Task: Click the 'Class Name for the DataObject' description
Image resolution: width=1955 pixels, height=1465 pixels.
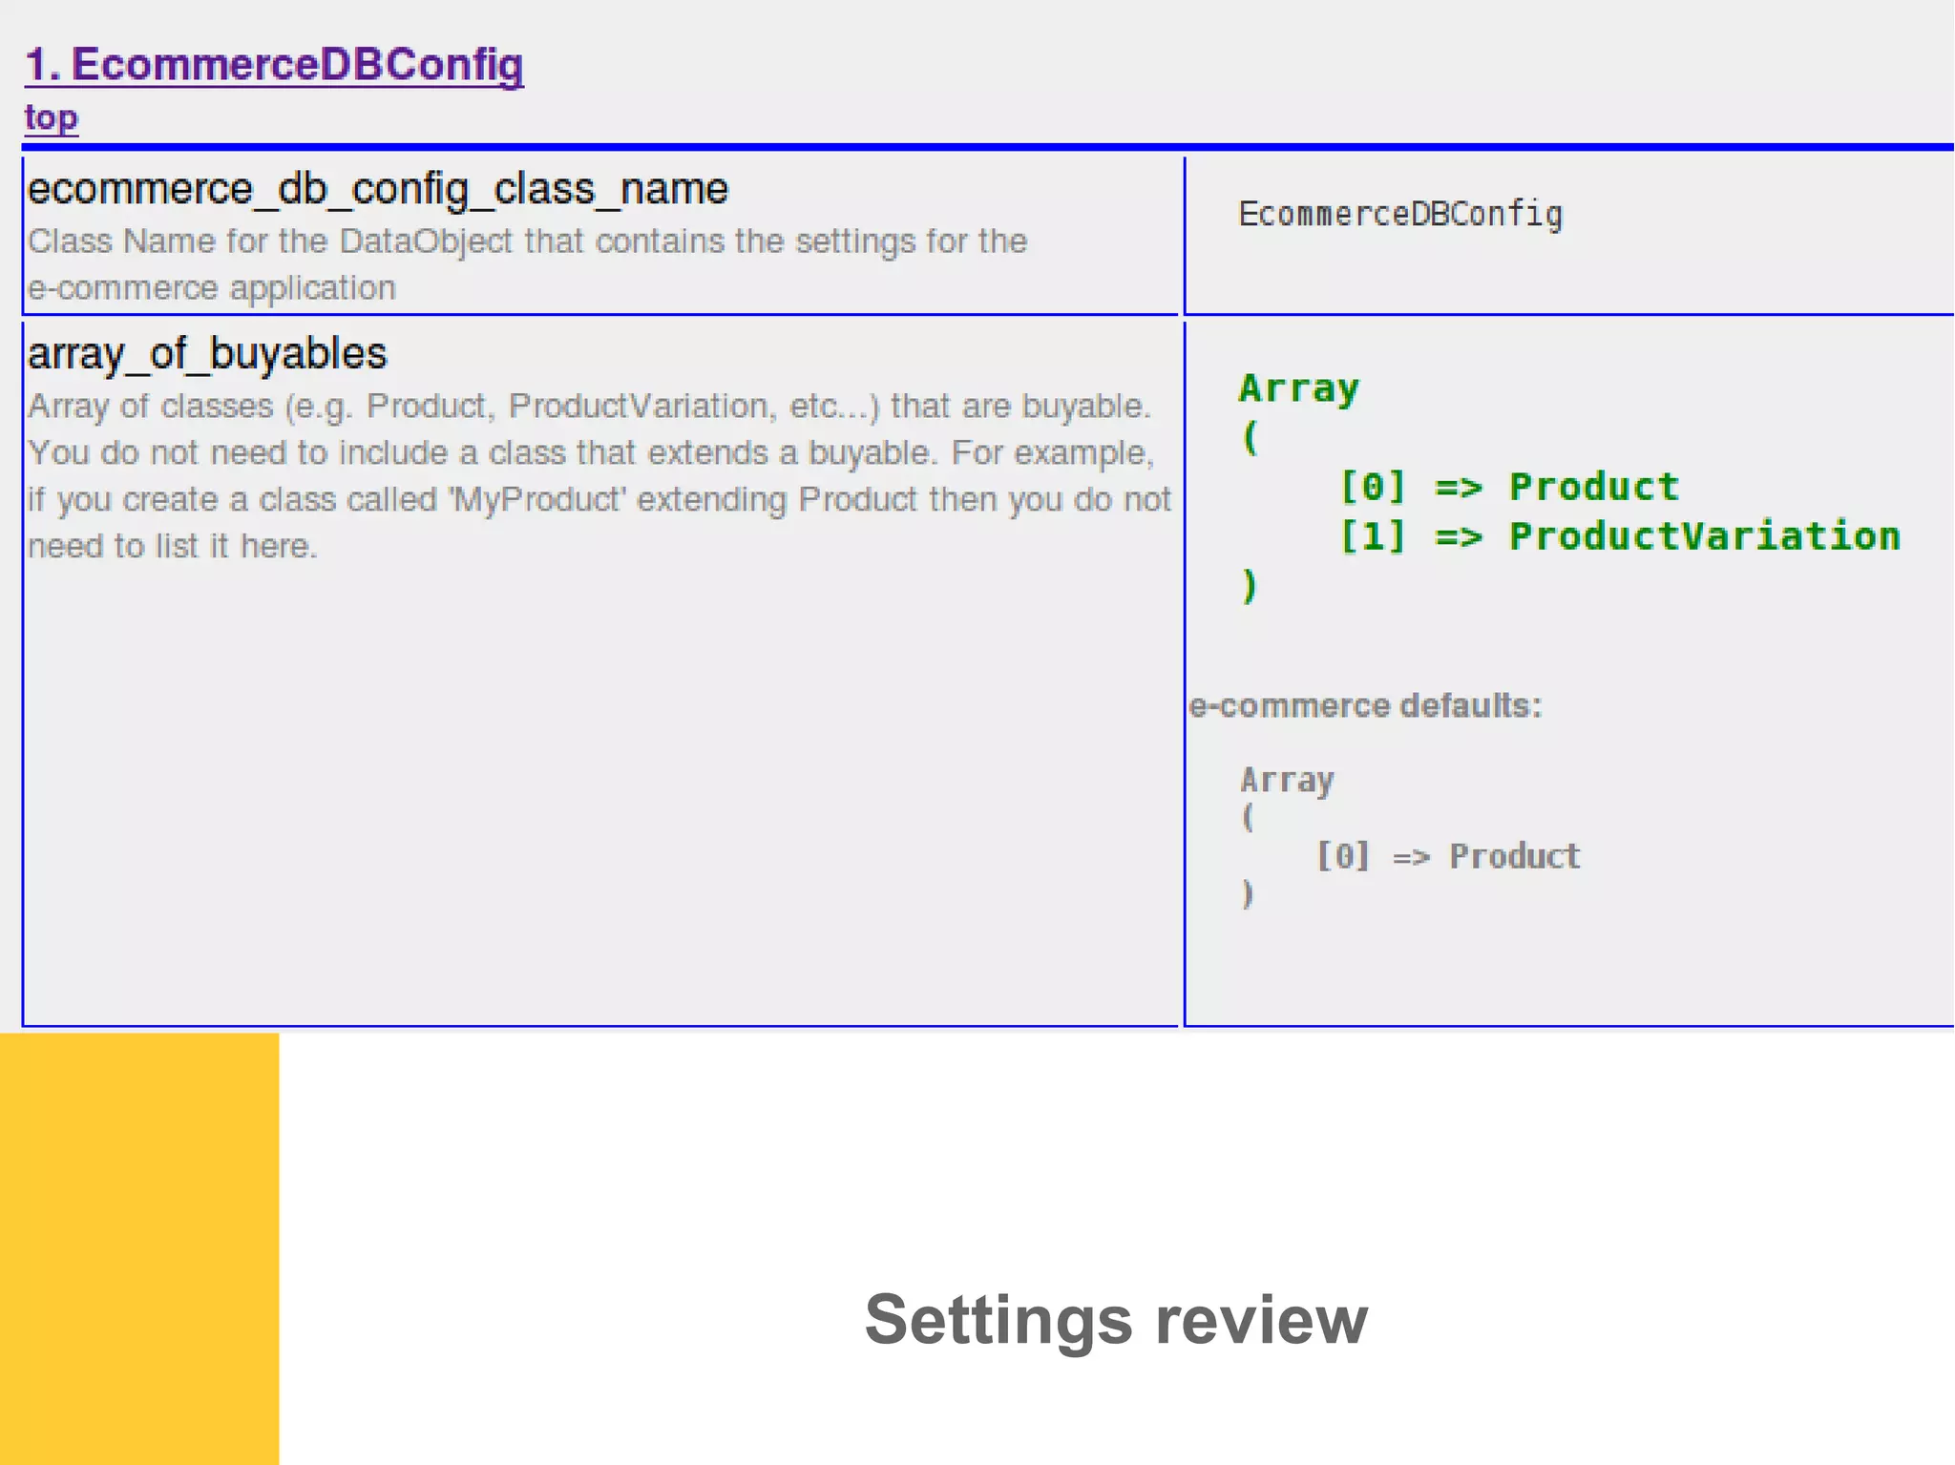Action: click(527, 264)
